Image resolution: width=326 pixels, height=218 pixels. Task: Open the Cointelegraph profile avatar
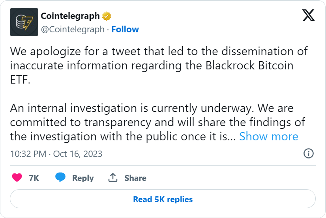[x=24, y=22]
